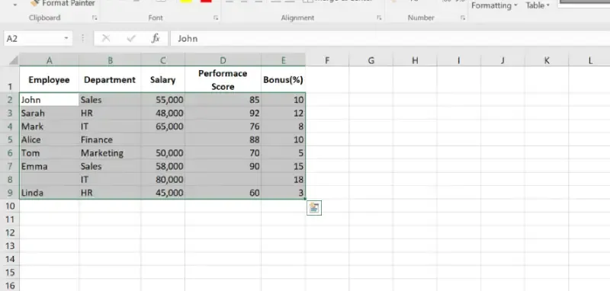Click the Department header cell
This screenshot has height=291, width=610.
[110, 80]
